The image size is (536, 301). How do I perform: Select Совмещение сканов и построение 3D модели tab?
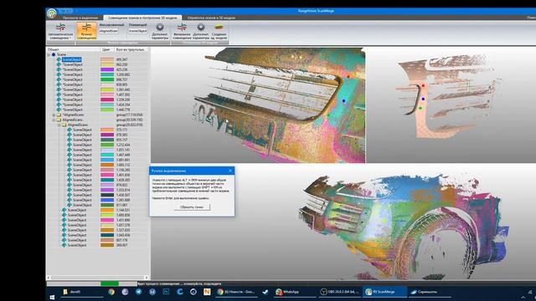pyautogui.click(x=142, y=18)
